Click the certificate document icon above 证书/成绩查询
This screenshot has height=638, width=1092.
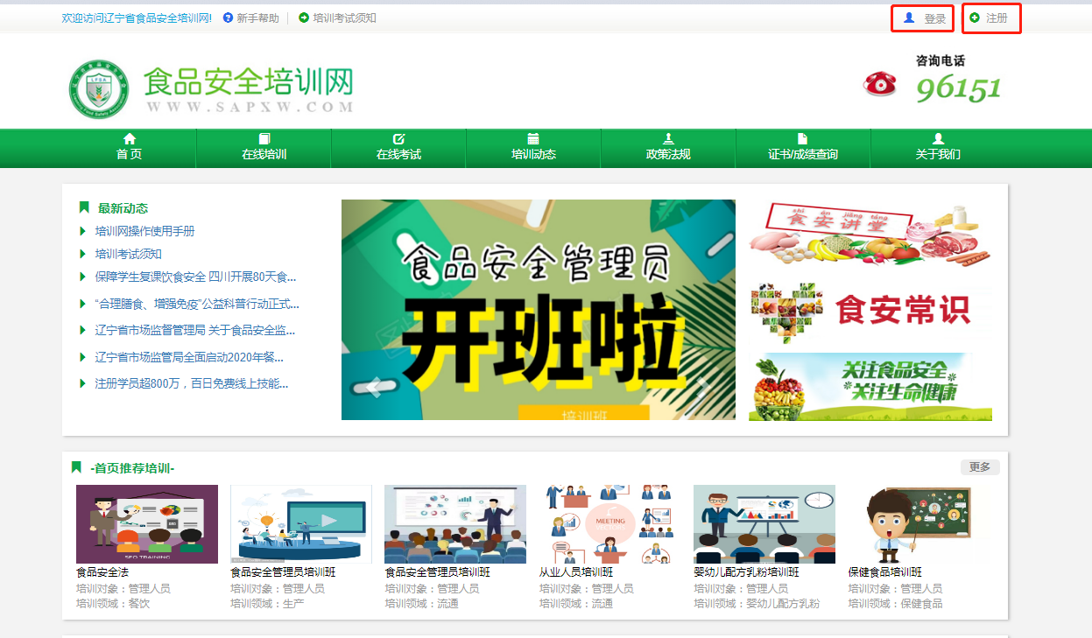tap(802, 139)
